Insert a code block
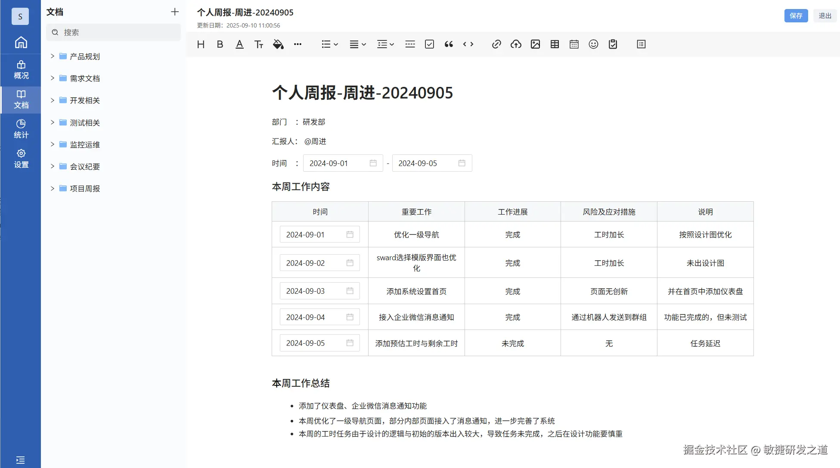The image size is (840, 468). pos(468,44)
